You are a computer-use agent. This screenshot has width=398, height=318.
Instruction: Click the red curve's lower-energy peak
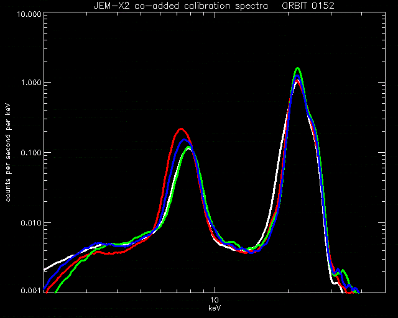[181, 129]
